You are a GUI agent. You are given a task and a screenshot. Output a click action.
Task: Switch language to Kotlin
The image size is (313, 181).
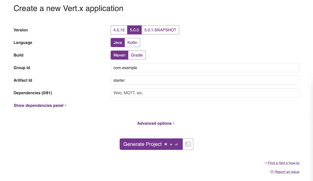pos(132,43)
